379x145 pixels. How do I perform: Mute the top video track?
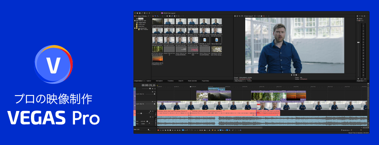pos(152,89)
